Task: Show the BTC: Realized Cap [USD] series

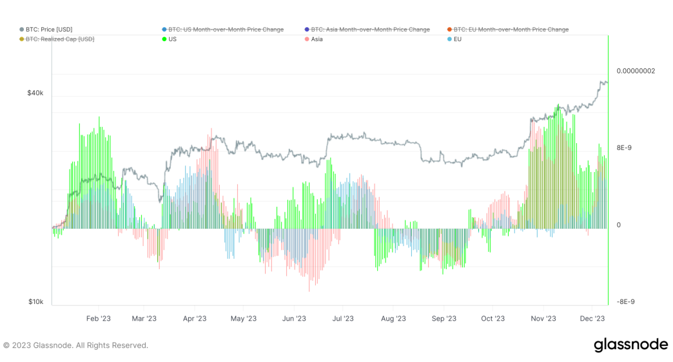Action: point(60,39)
